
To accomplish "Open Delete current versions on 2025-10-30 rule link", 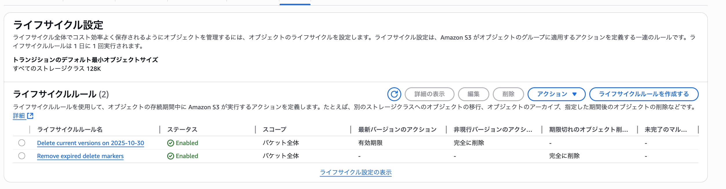I will point(90,143).
